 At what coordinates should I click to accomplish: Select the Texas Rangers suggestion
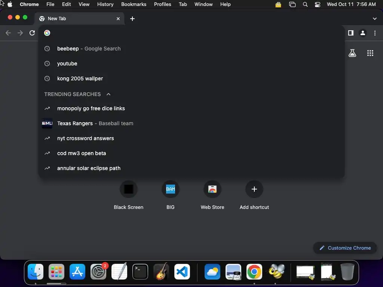tap(191, 123)
